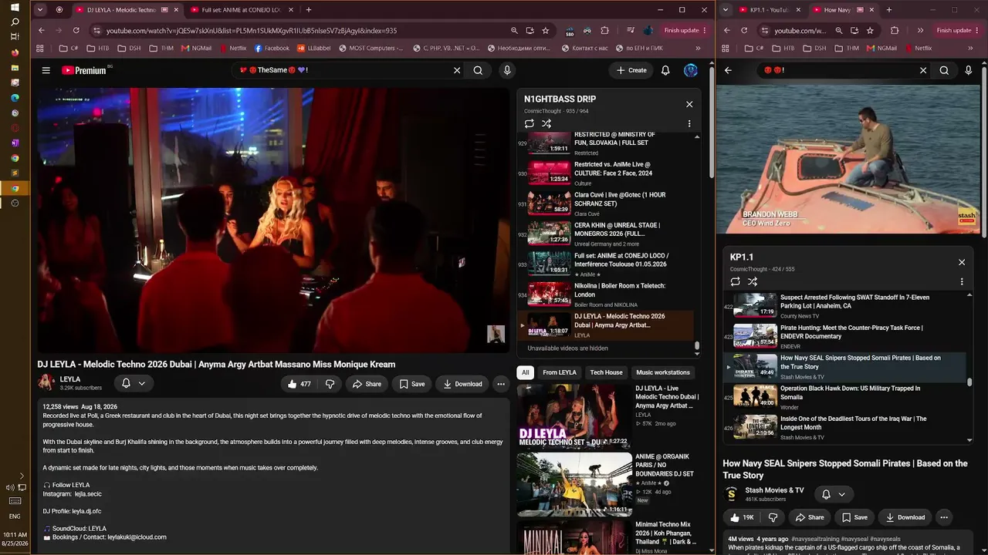Open the HTB bookmarks folder in left window

click(98, 48)
